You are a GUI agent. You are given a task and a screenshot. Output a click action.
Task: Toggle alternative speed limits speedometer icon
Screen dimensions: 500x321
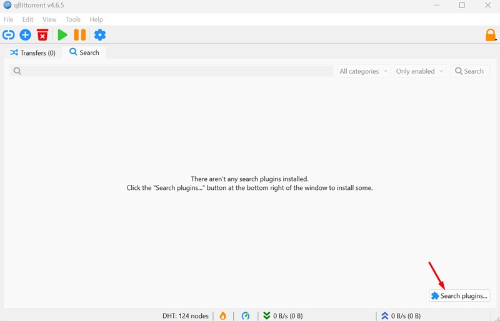coord(246,315)
